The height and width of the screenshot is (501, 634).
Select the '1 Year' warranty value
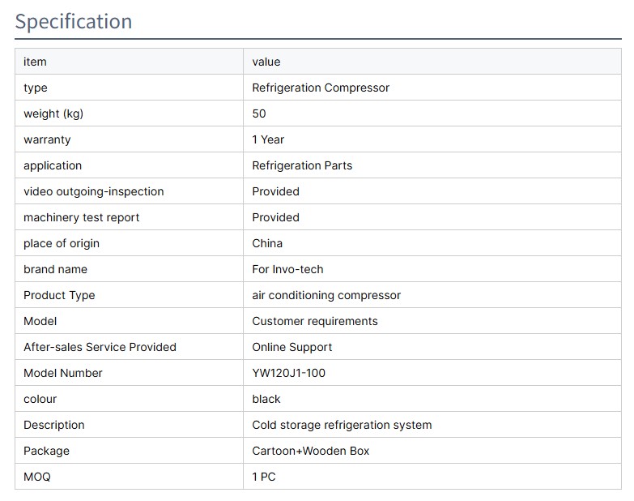[268, 139]
